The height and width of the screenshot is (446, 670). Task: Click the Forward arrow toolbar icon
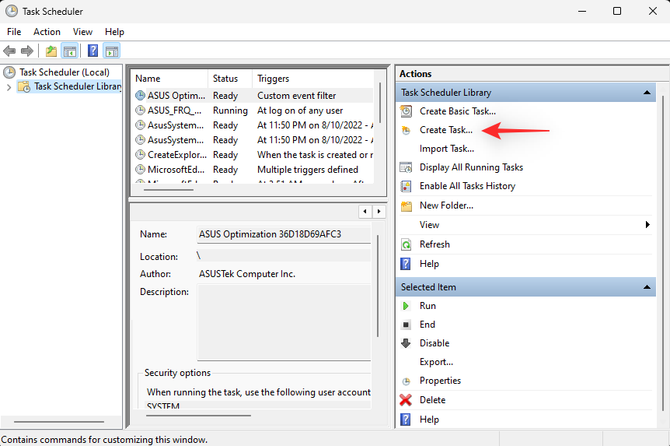[x=27, y=51]
